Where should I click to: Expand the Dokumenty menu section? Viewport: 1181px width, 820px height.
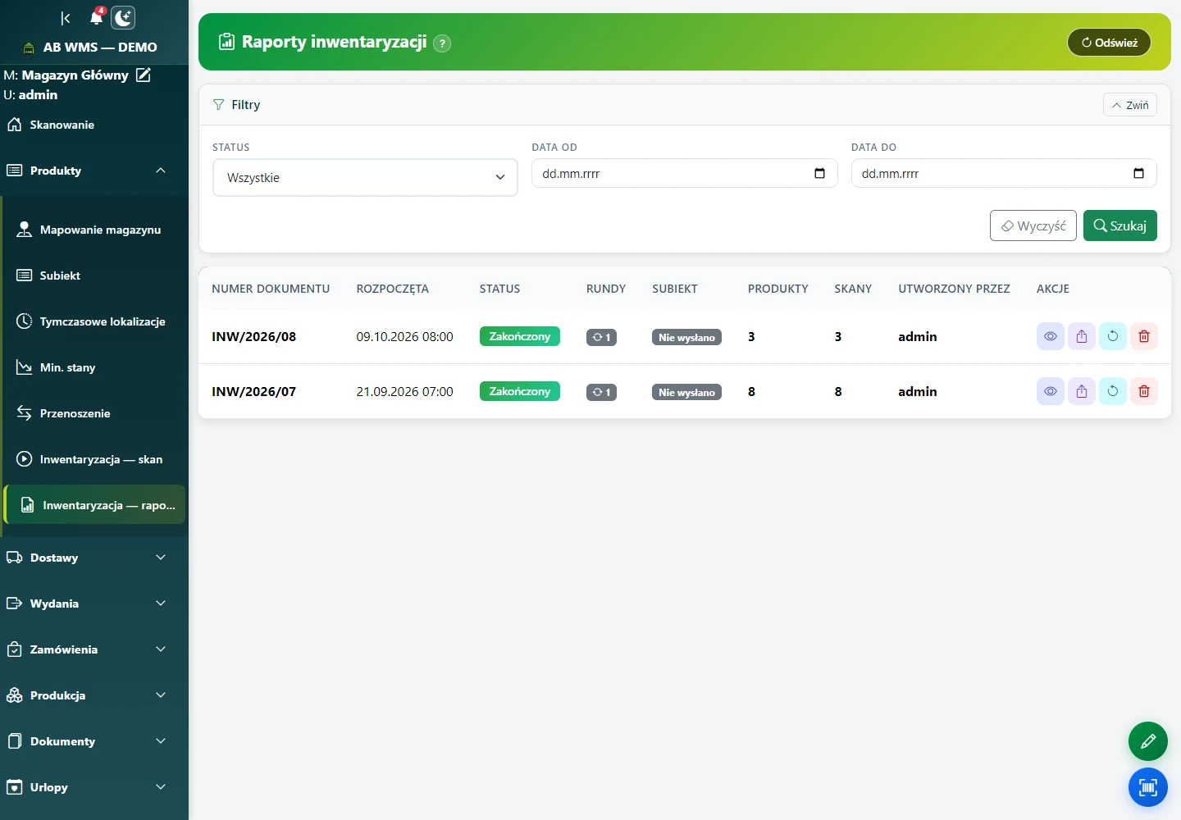[x=94, y=741]
